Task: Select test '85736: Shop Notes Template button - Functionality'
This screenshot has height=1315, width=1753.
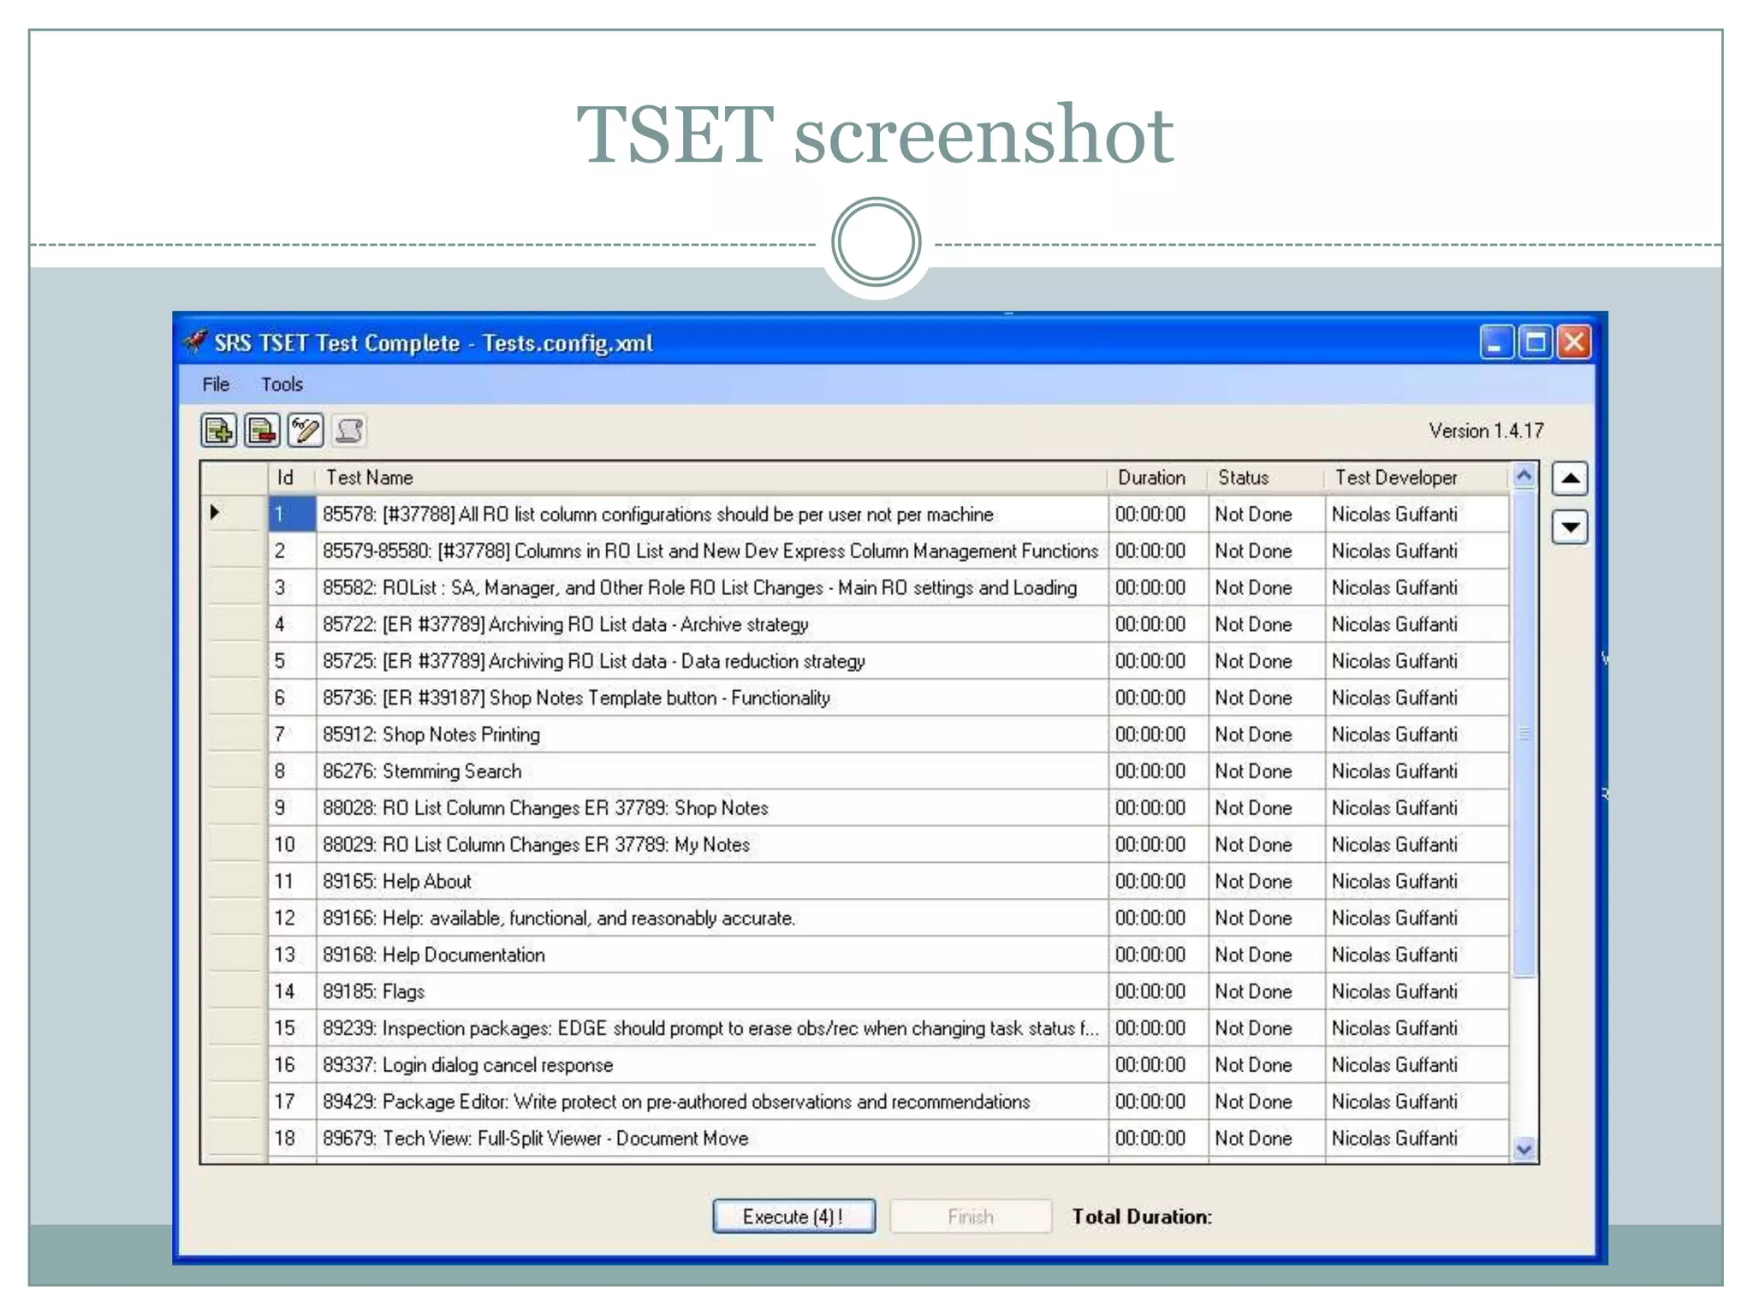Action: point(712,698)
